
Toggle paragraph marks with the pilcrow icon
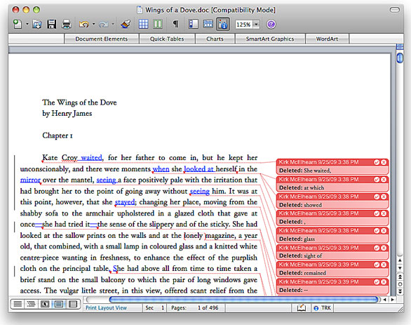[175, 24]
